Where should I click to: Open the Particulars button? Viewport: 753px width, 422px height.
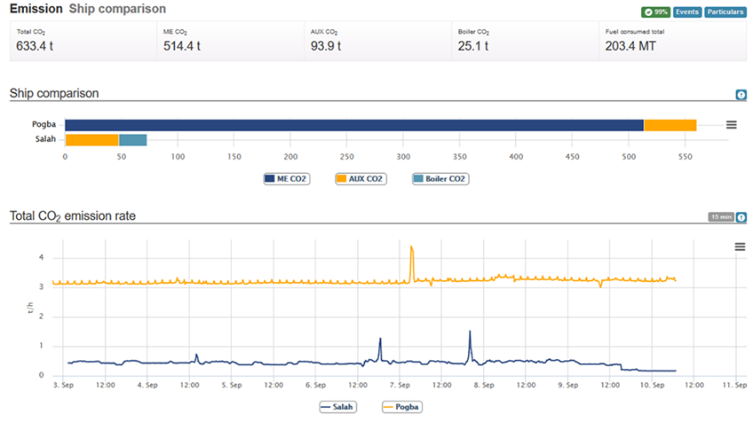tap(725, 12)
